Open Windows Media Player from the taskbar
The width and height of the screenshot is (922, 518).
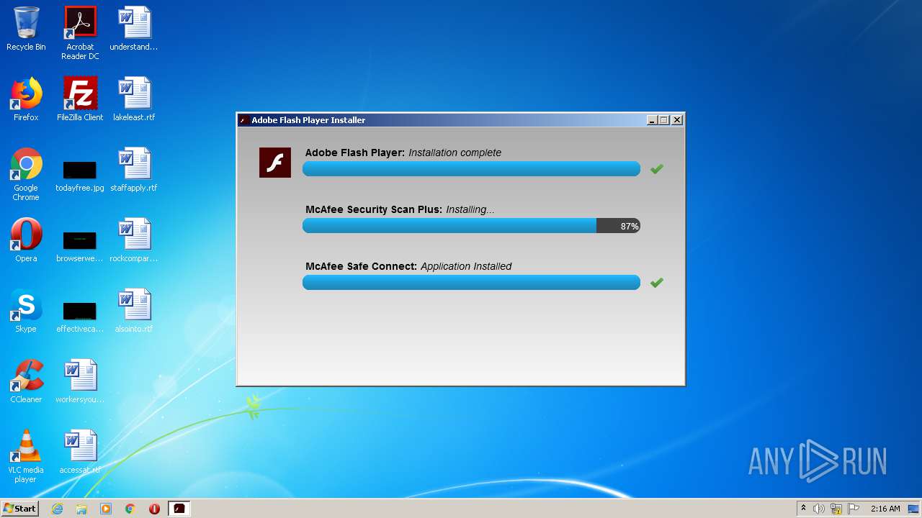[x=106, y=509]
